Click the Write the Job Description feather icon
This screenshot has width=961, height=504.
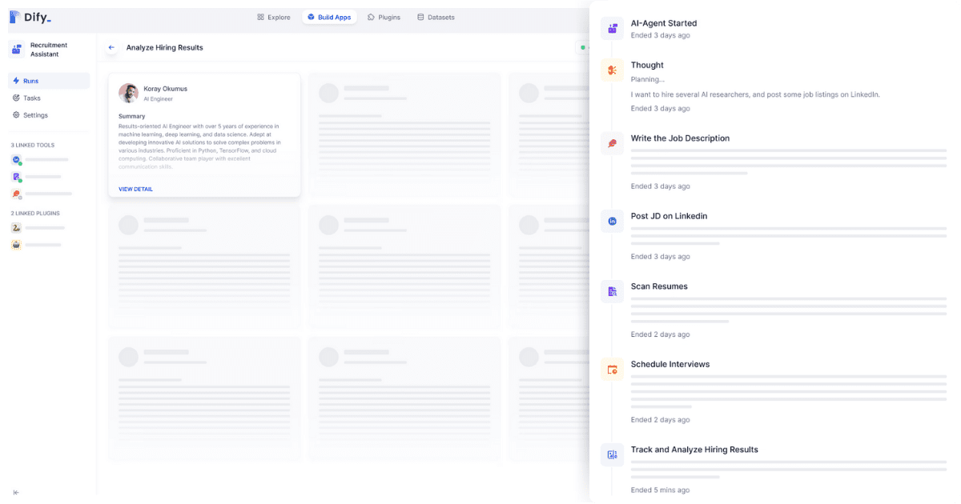click(x=613, y=143)
